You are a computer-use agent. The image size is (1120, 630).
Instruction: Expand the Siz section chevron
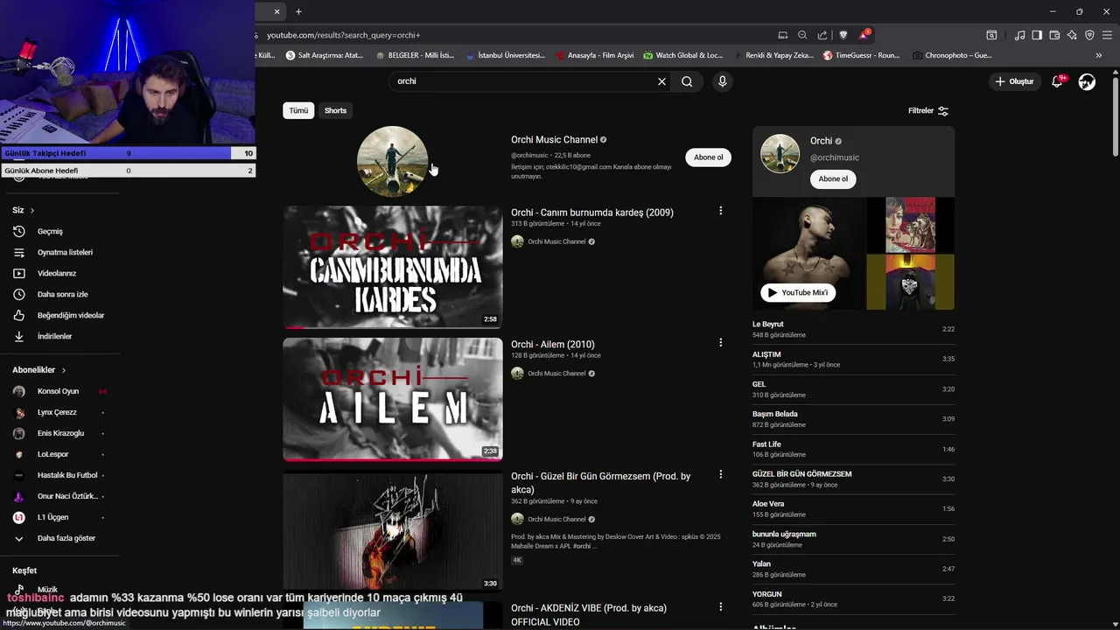tap(32, 210)
